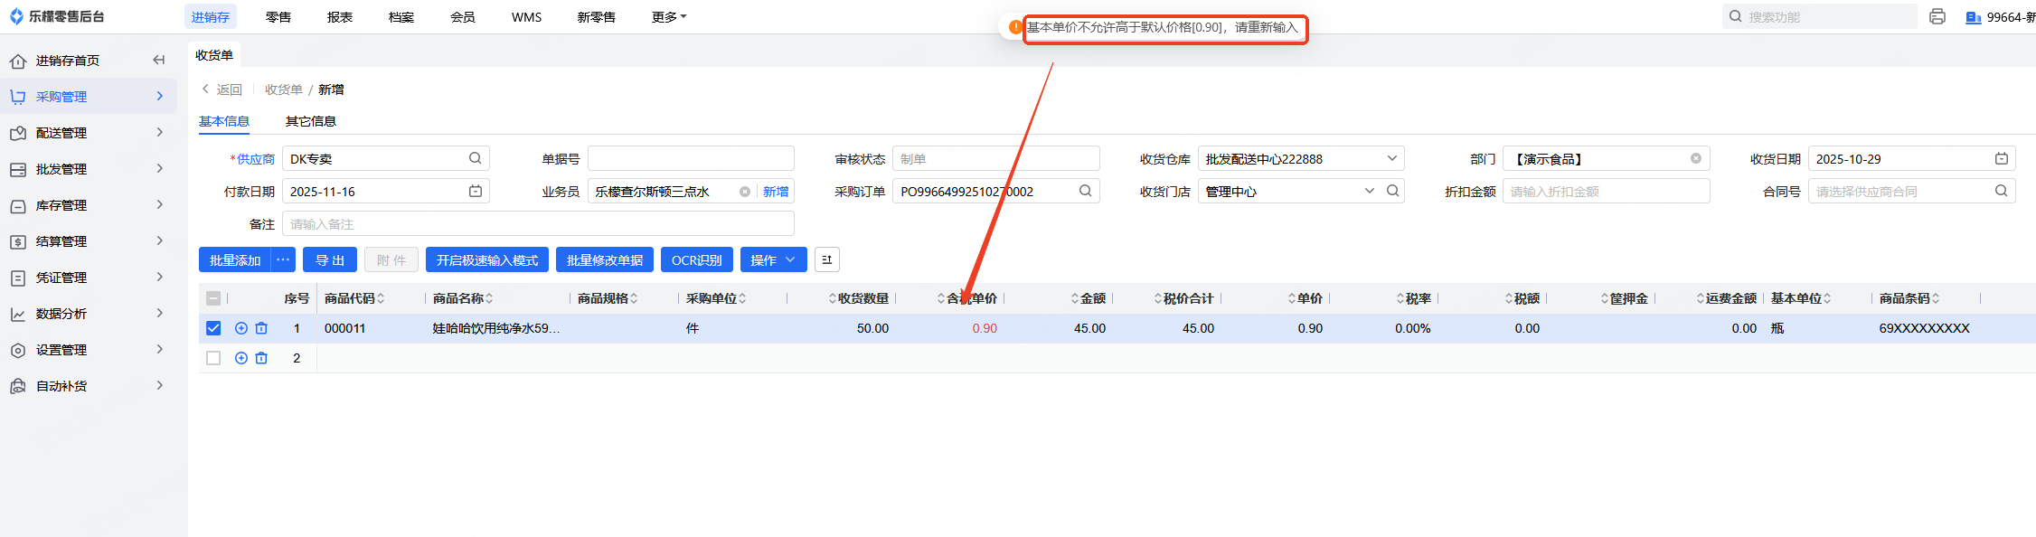Click the 库存管理 sidebar icon
The image size is (2036, 537).
[x=18, y=205]
